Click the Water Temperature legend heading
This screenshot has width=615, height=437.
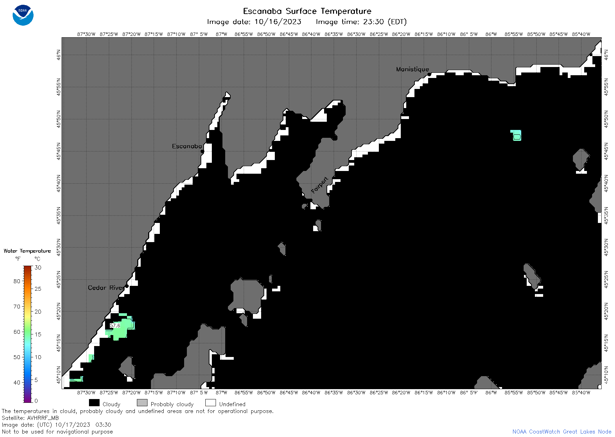tap(27, 251)
